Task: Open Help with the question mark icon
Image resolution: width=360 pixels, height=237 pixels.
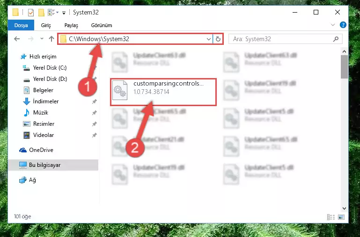Action: [343, 25]
